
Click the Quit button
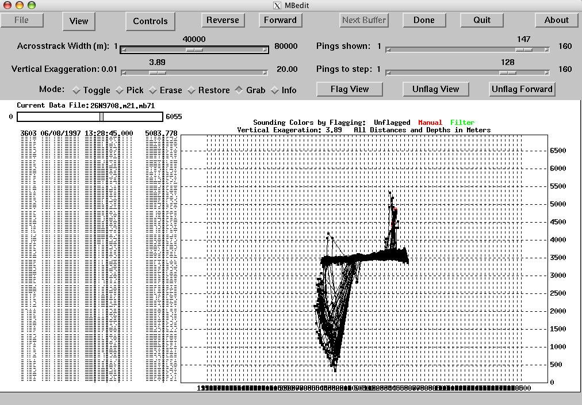(482, 20)
